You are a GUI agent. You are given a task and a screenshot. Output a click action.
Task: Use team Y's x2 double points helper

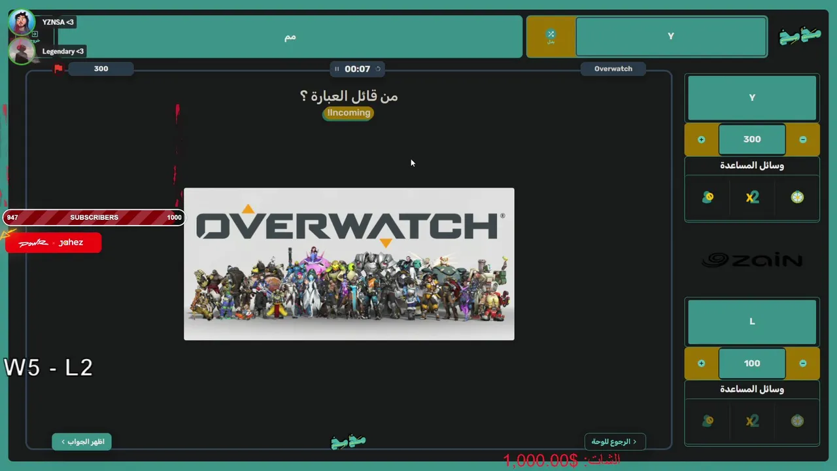pyautogui.click(x=752, y=197)
